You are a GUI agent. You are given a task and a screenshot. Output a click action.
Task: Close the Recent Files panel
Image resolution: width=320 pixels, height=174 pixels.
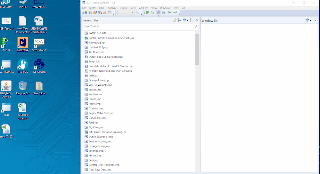[x=197, y=20]
